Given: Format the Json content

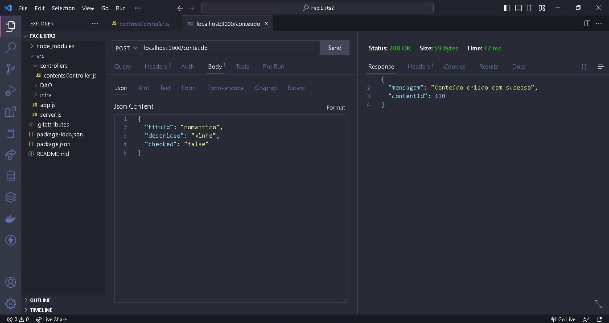Looking at the screenshot, I should (x=336, y=107).
